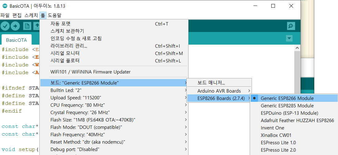Screen dimensions: 338x155
Task: Select ESPresso Lite 2.0 board
Action: [x=294, y=150]
